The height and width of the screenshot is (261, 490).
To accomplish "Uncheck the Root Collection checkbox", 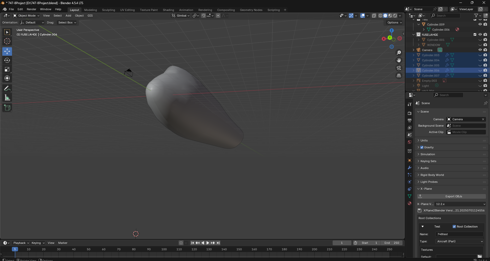I will (x=454, y=227).
